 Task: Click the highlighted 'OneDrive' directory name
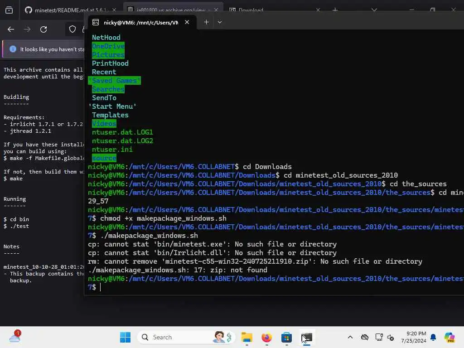click(108, 46)
